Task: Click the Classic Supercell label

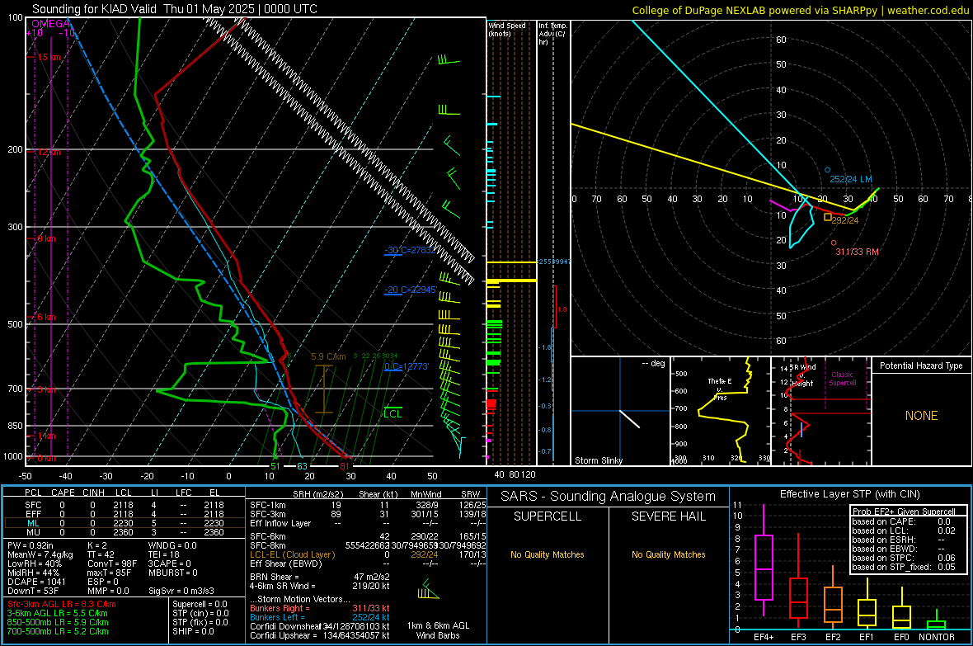Action: pyautogui.click(x=842, y=379)
